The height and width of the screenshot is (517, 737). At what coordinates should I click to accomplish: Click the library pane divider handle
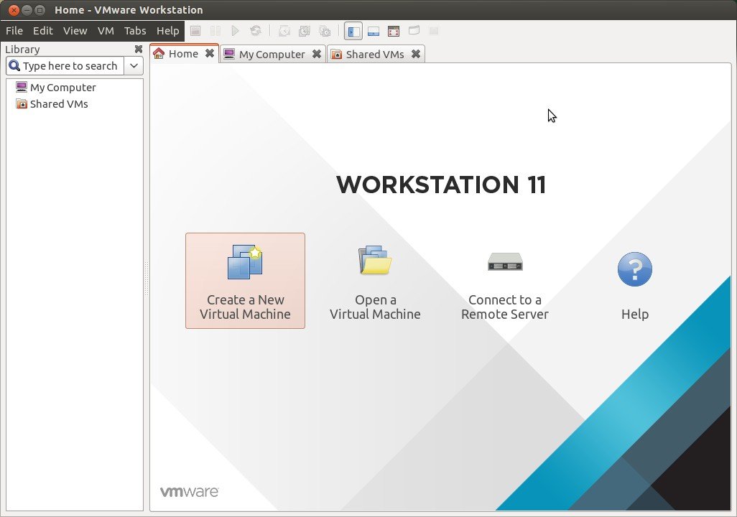pos(147,279)
